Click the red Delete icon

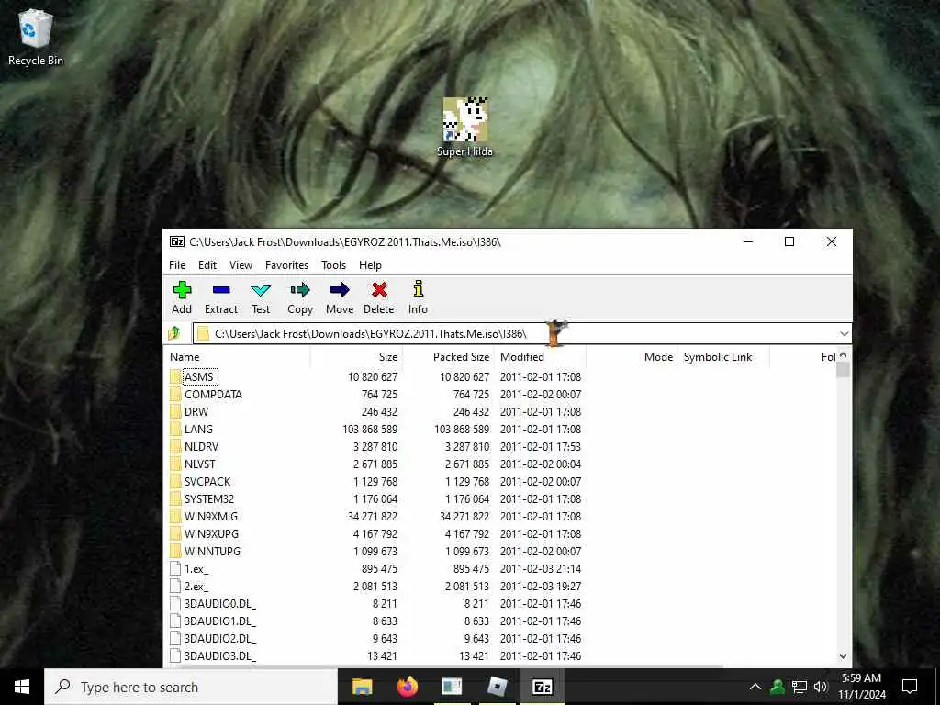(379, 291)
